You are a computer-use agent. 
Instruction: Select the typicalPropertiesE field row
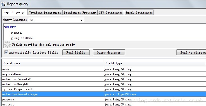(x=104, y=89)
